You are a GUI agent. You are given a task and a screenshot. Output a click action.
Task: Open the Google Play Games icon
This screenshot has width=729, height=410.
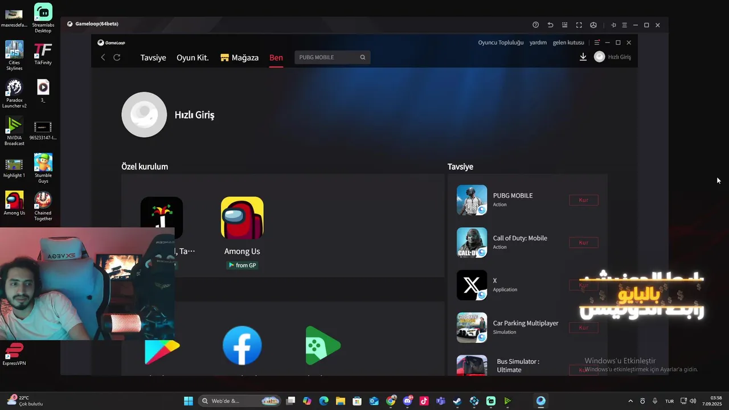pyautogui.click(x=323, y=345)
